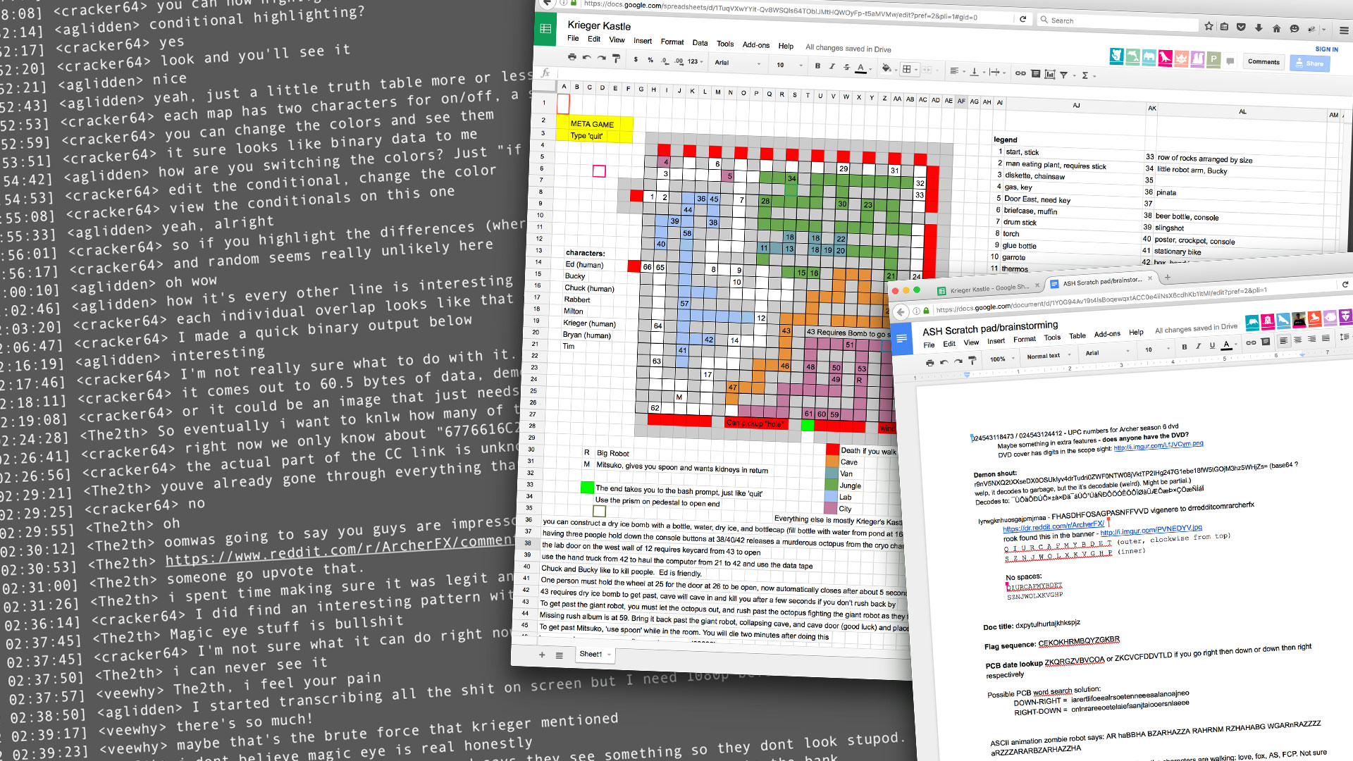Click the Comments button
Image resolution: width=1353 pixels, height=761 pixels.
[1264, 62]
